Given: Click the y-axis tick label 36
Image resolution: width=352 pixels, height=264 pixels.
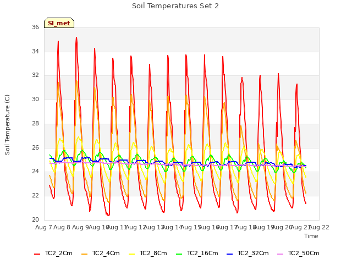Looking at the screenshot, I should click(35, 27).
